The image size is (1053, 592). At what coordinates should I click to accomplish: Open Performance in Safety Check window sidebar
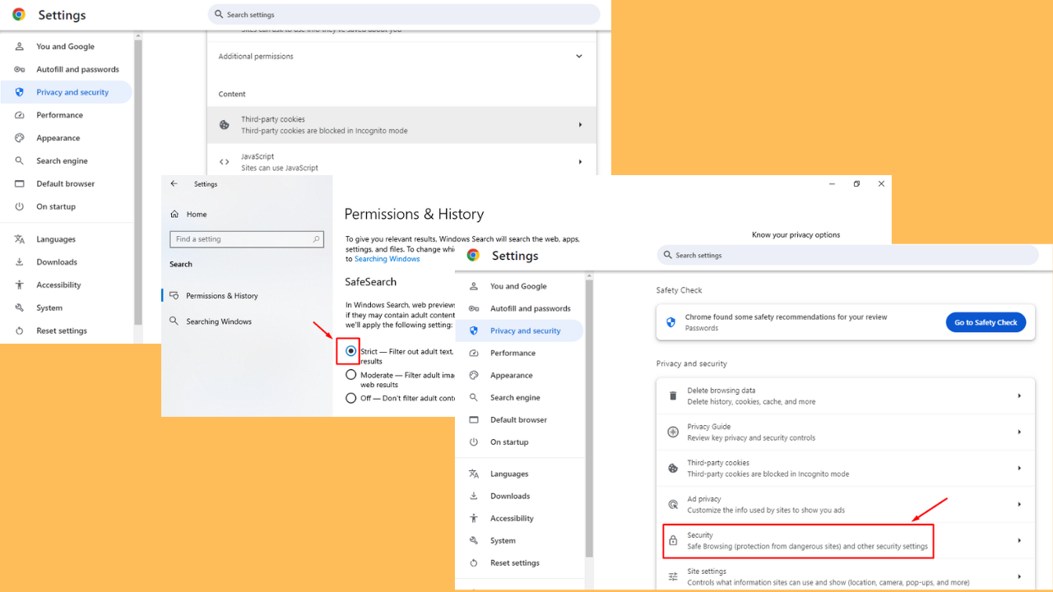(x=518, y=353)
